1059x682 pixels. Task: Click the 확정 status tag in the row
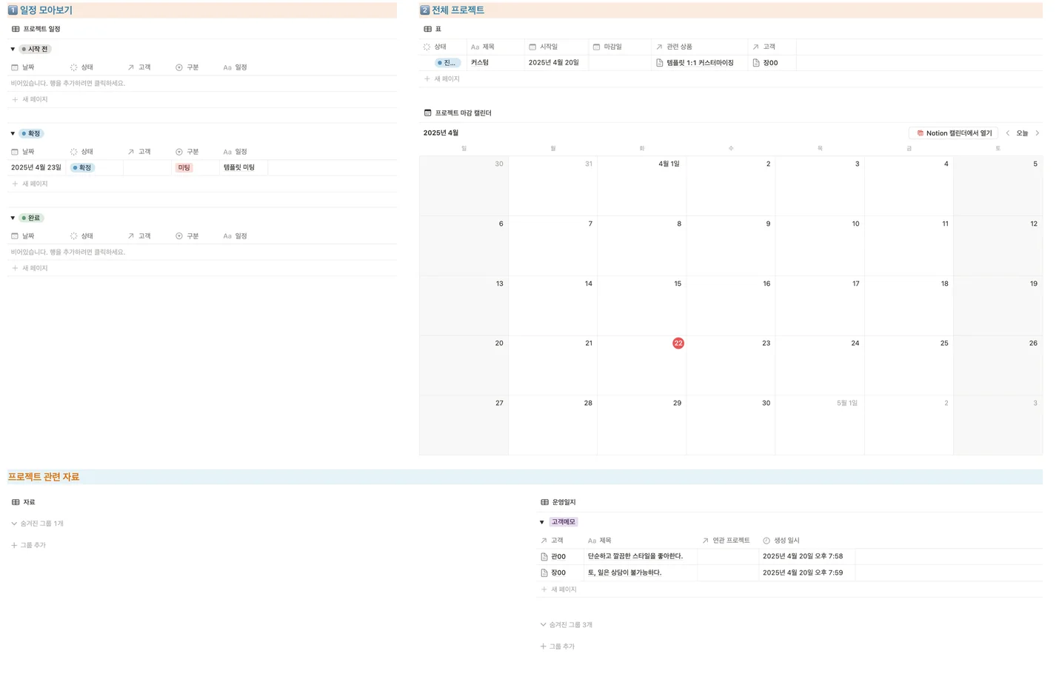82,167
